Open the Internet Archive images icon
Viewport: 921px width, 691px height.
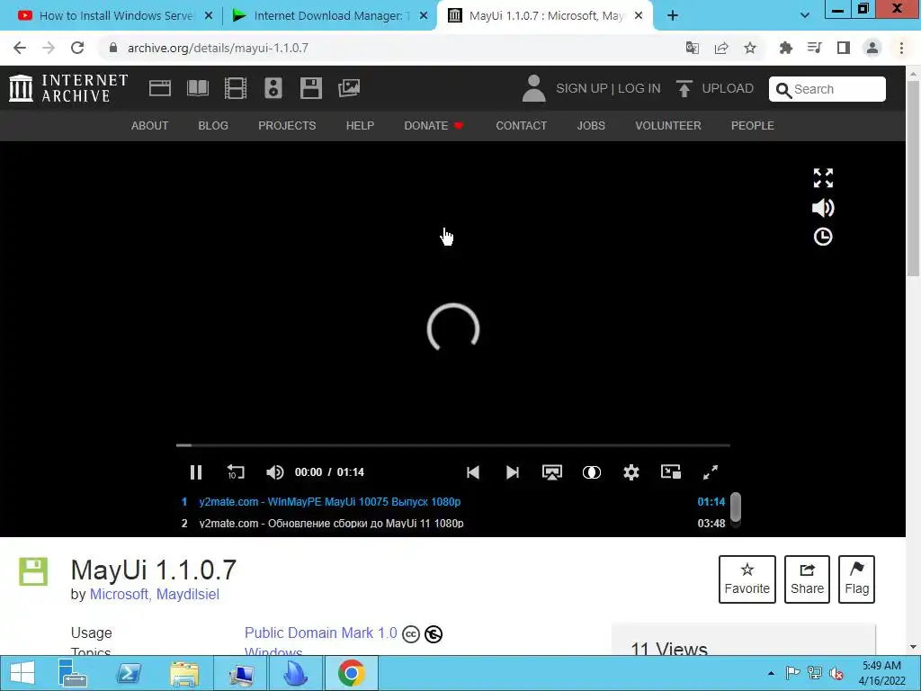point(349,88)
